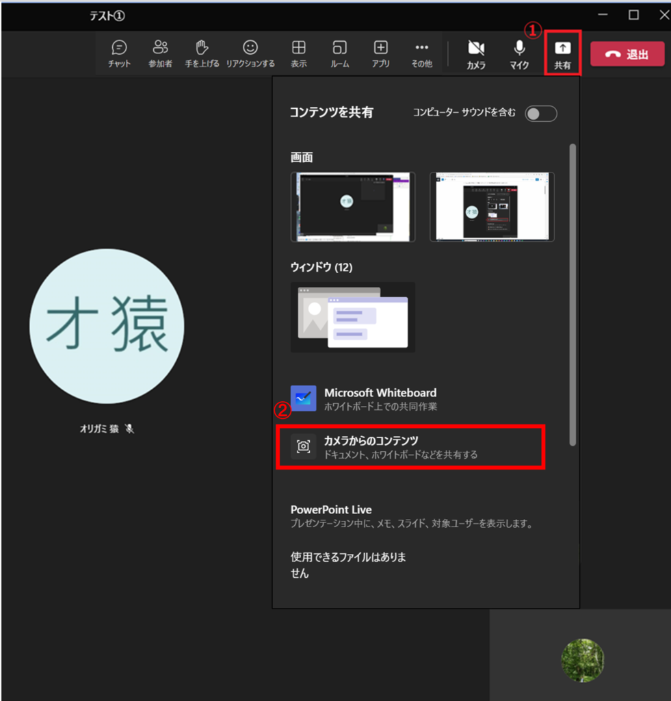Open PowerPoint Live section
671x701 pixels.
click(x=331, y=510)
